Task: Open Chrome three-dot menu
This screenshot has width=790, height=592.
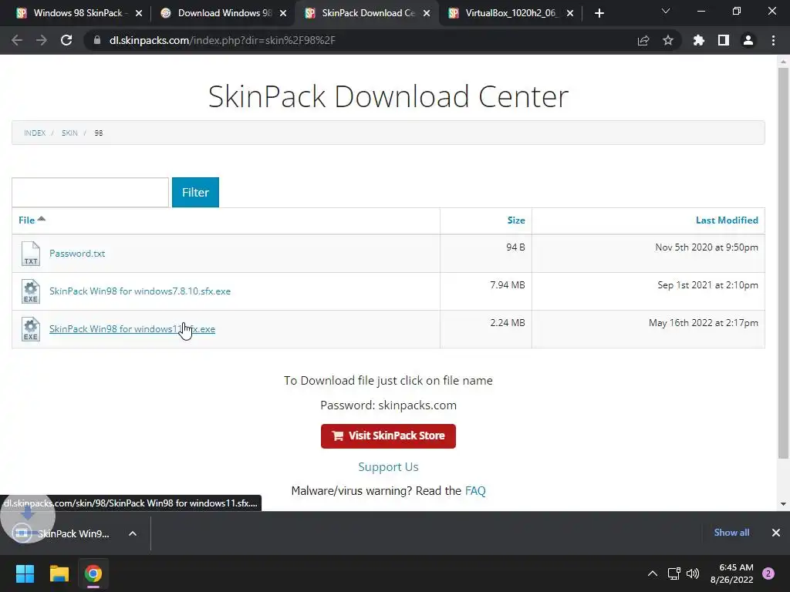Action: pos(773,40)
